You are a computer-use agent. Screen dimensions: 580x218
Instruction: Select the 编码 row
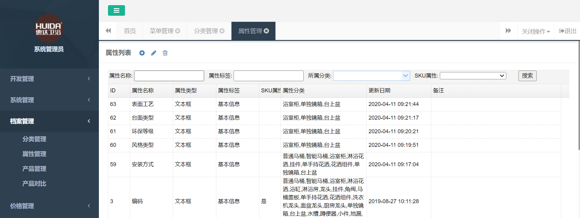335,198
